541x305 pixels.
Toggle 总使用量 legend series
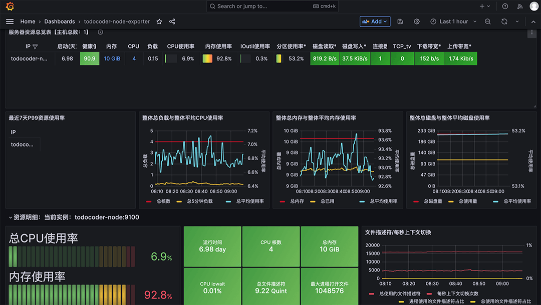click(x=468, y=201)
